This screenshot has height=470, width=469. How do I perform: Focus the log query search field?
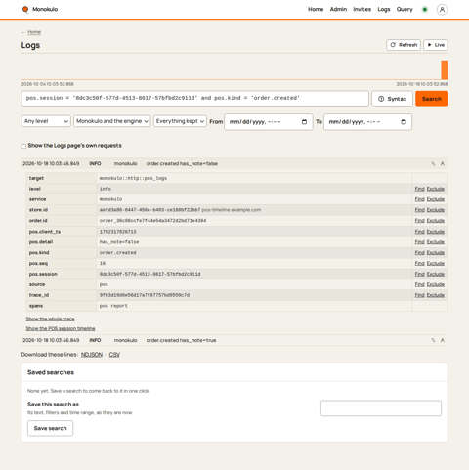[194, 99]
